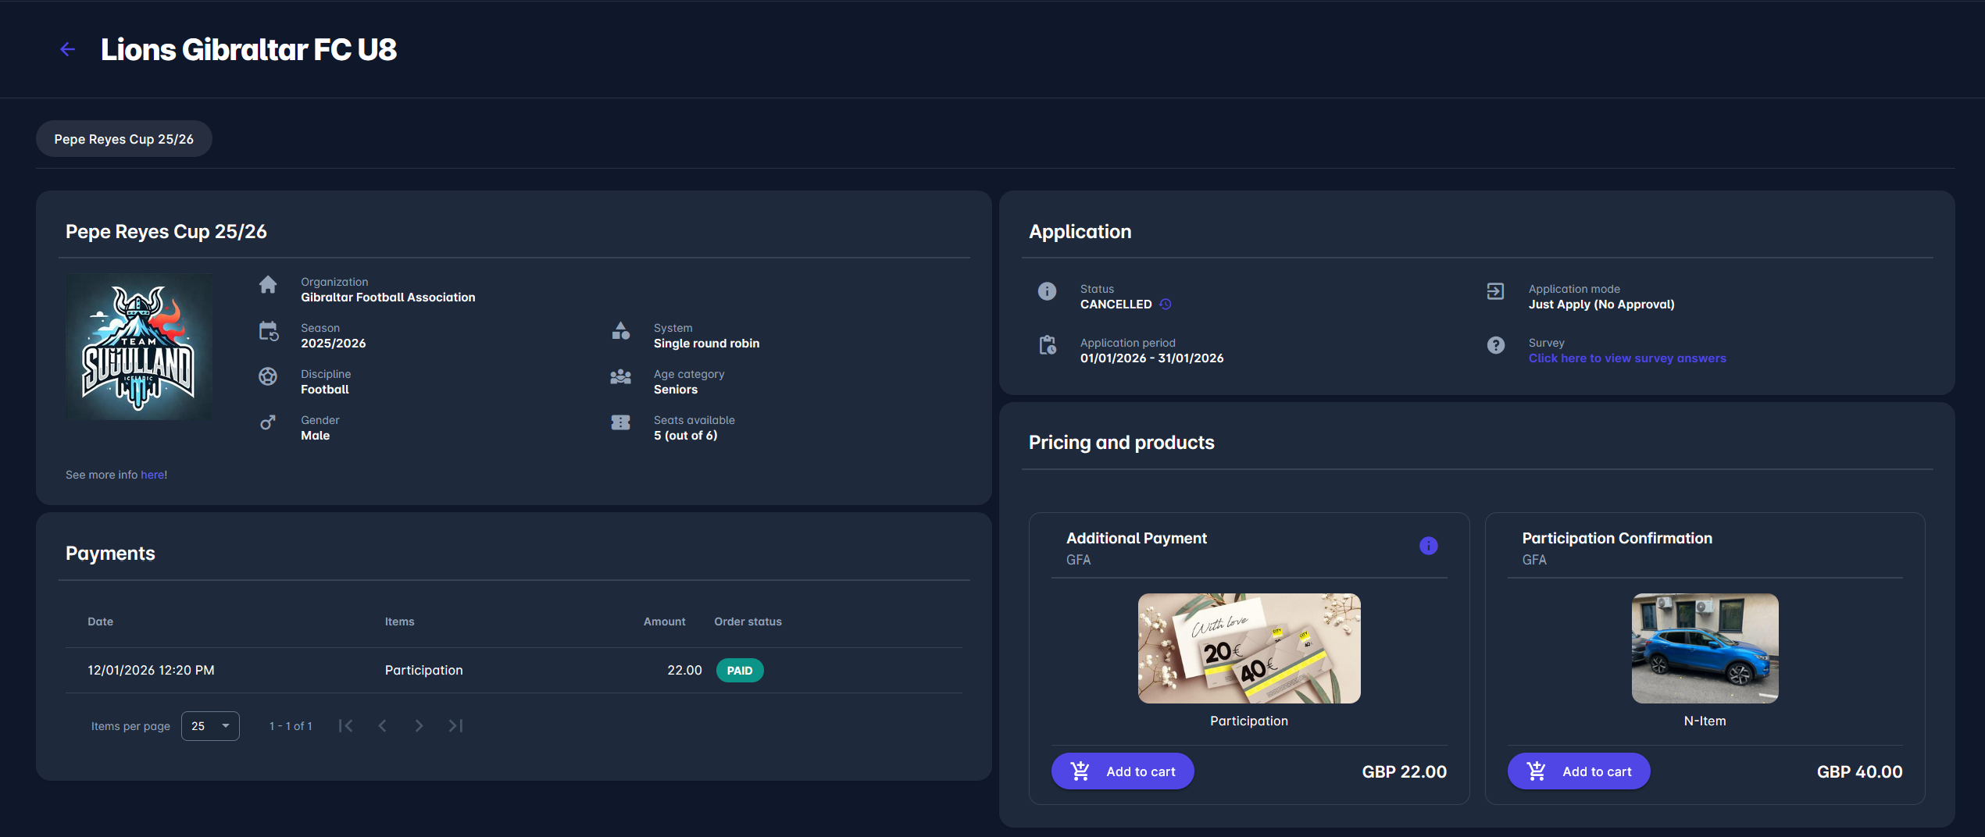Click the survey question mark icon
Screen dimensions: 1985x837
click(x=1495, y=344)
